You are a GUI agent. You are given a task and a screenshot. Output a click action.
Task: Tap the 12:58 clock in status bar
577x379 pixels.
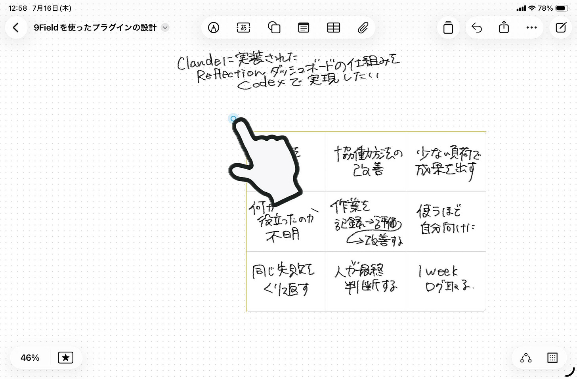(17, 8)
